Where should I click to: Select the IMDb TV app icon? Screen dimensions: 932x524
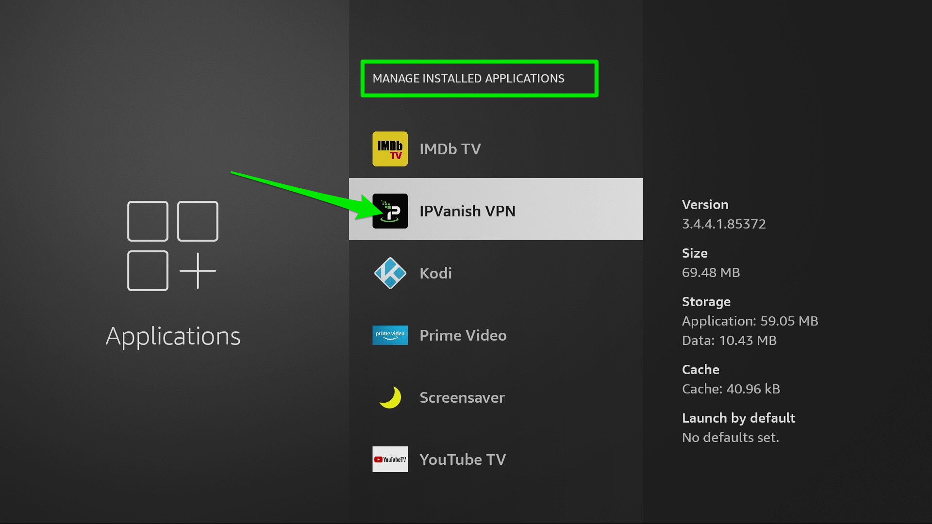(x=390, y=149)
